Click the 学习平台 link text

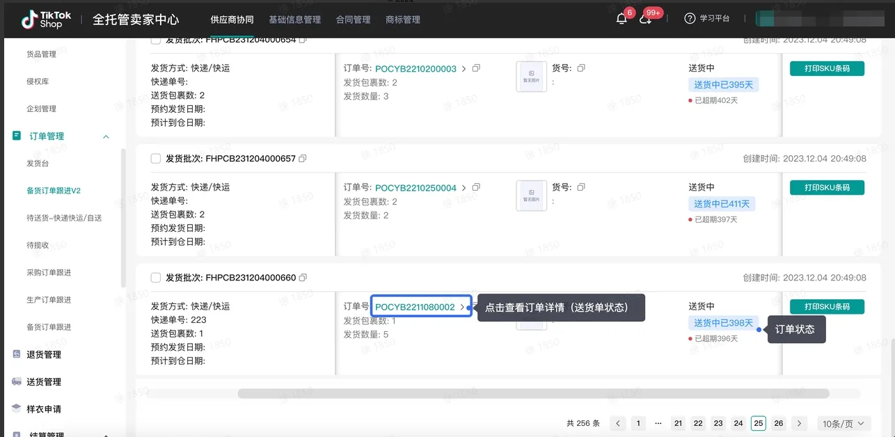715,19
